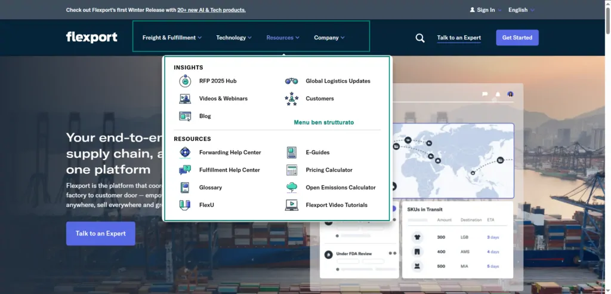
Task: Follow the 20+ new AI & Tech products link
Action: point(211,10)
